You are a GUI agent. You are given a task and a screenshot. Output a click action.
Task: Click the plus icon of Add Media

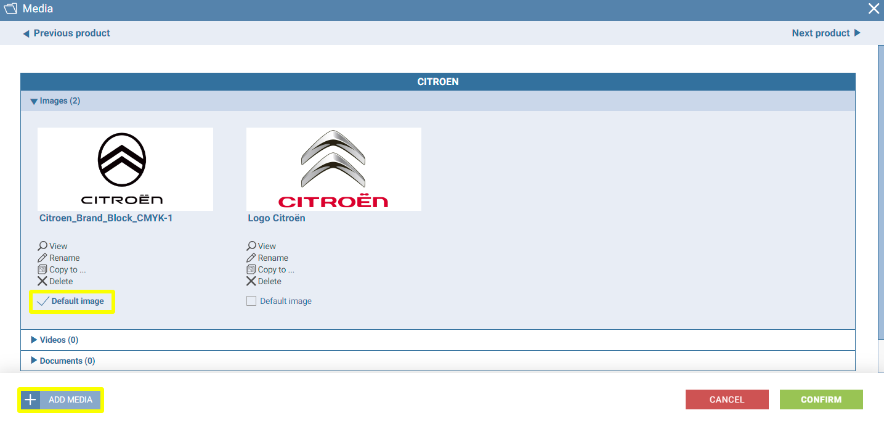click(30, 399)
